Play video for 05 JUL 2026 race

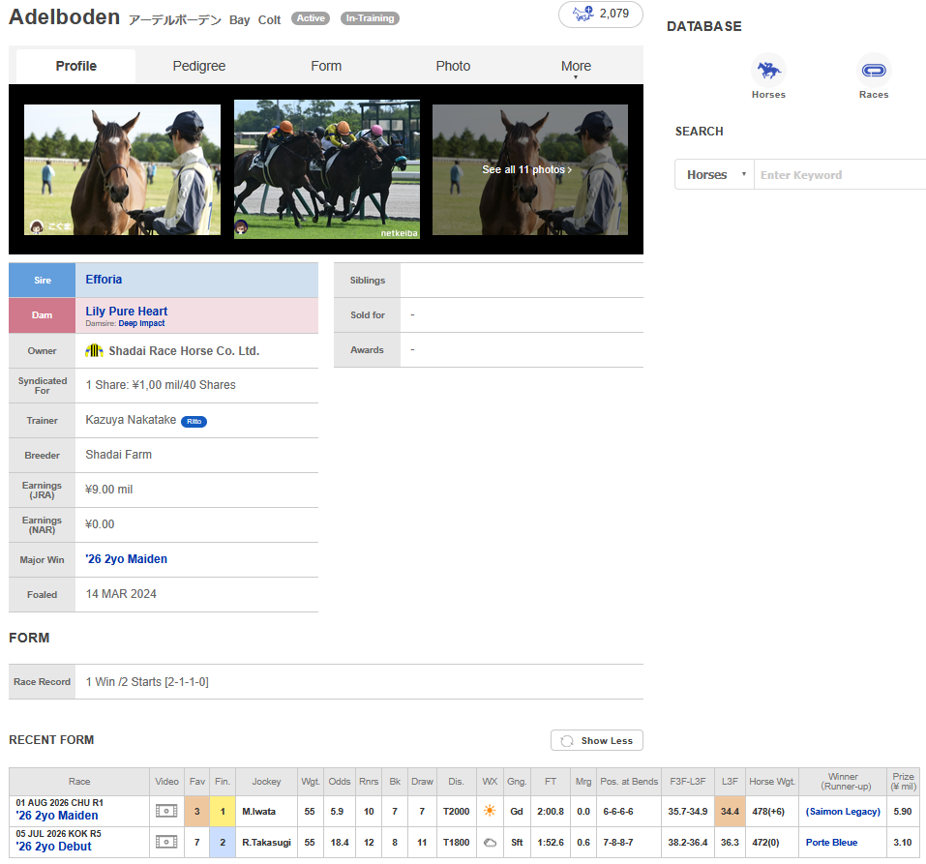pos(166,842)
